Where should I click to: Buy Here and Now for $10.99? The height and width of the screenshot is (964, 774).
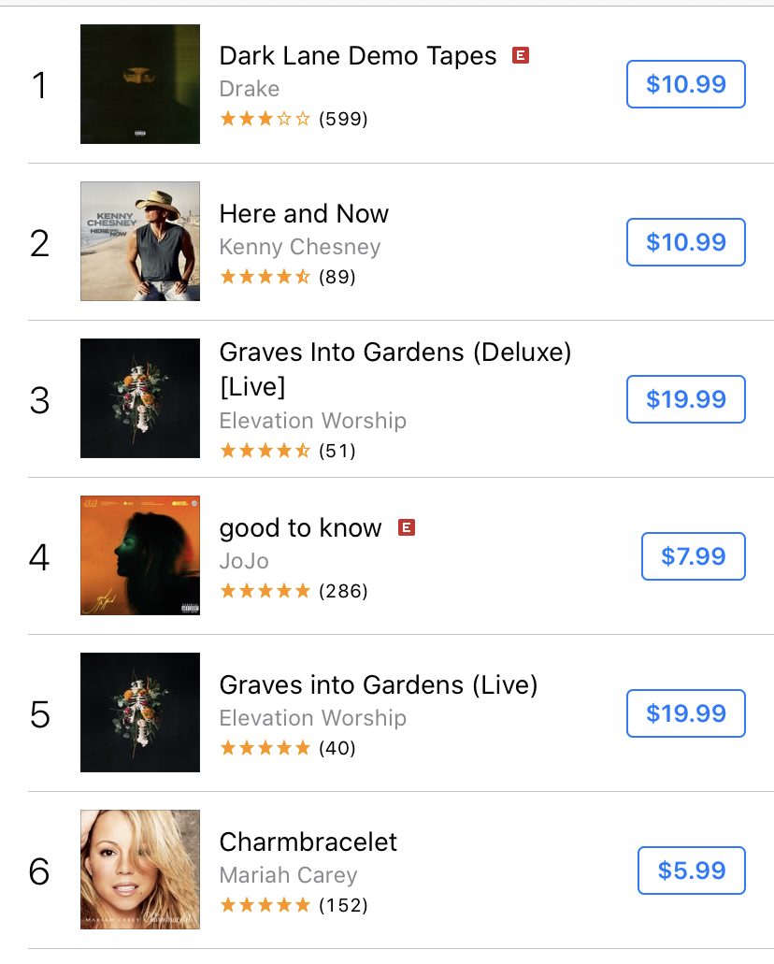tap(685, 242)
